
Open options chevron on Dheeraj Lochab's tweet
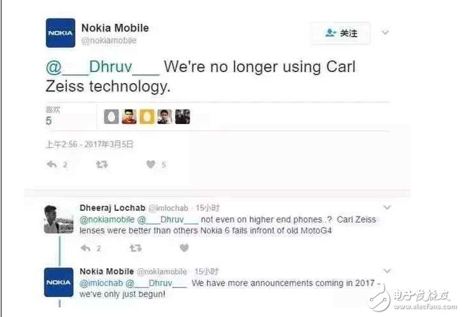pos(387,208)
